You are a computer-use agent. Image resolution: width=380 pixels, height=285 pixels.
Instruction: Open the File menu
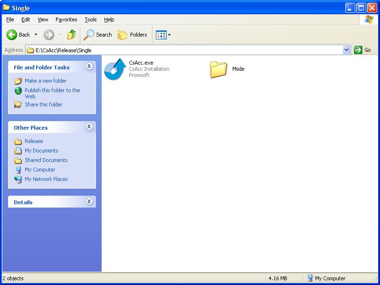(10, 19)
